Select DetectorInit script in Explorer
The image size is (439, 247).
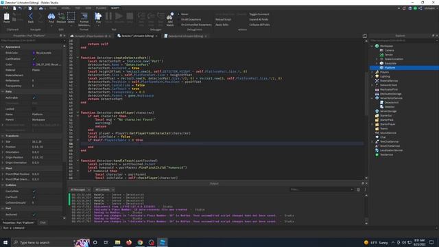pyautogui.click(x=391, y=102)
